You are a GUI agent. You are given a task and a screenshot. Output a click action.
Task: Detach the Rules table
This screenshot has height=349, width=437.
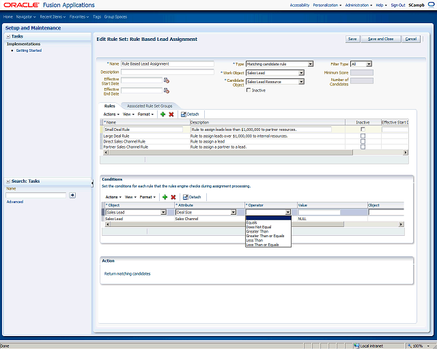coord(190,114)
